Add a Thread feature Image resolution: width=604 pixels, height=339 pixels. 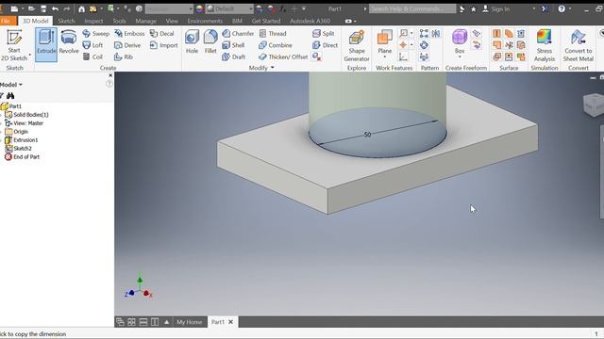tap(273, 34)
